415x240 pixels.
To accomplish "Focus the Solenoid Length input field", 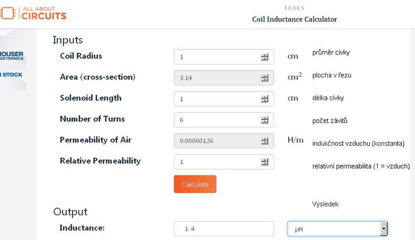I will pos(223,99).
